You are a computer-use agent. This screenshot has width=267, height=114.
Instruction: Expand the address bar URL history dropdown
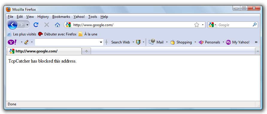pyautogui.click(x=203, y=25)
